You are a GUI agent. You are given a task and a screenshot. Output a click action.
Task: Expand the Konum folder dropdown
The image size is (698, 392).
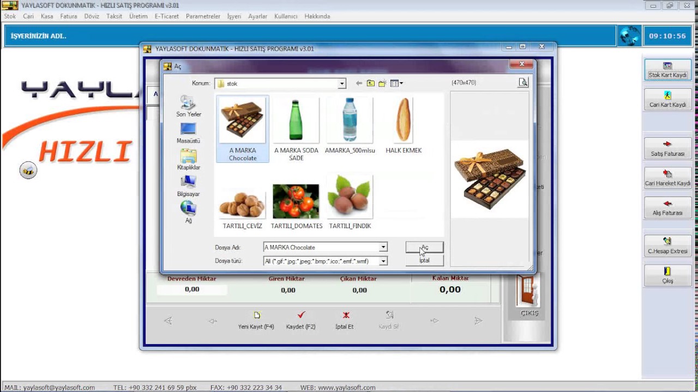[342, 84]
